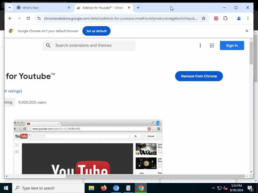
Task: Click the search magnifier icon in web store
Action: [48, 45]
